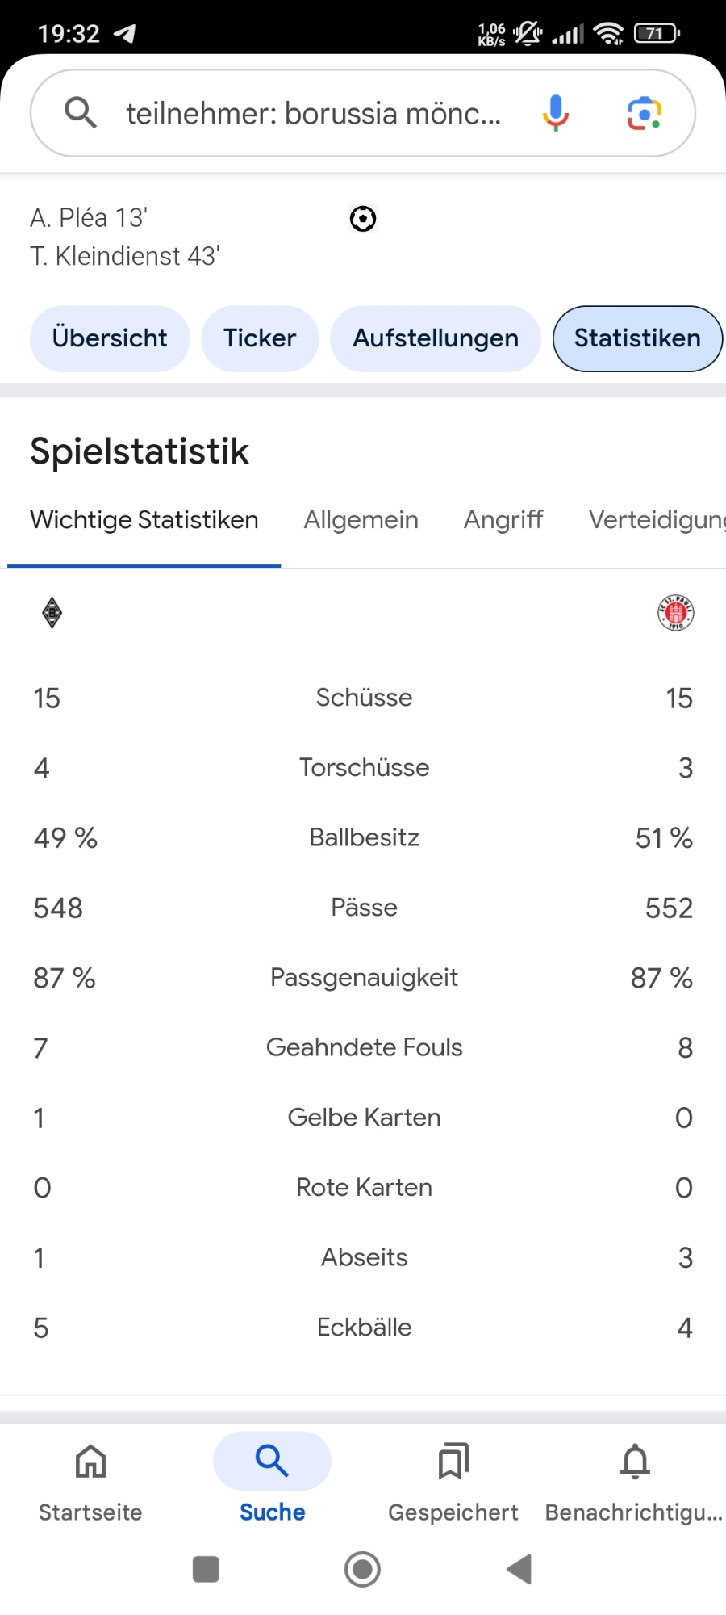Viewport: 726px width, 1615px height.
Task: Switch to Allgemein statistics tab
Action: pyautogui.click(x=361, y=520)
